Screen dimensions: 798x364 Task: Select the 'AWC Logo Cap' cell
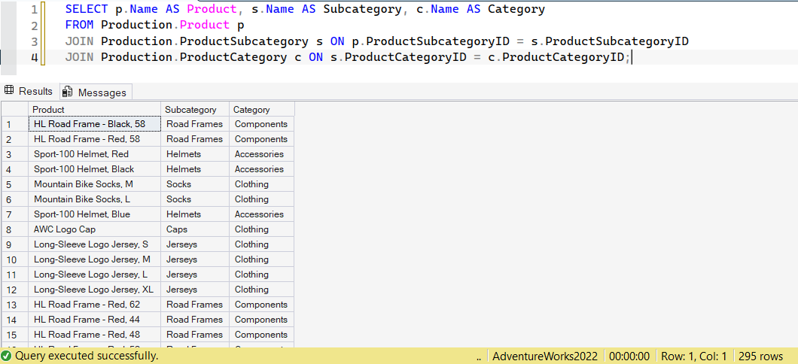(x=95, y=229)
